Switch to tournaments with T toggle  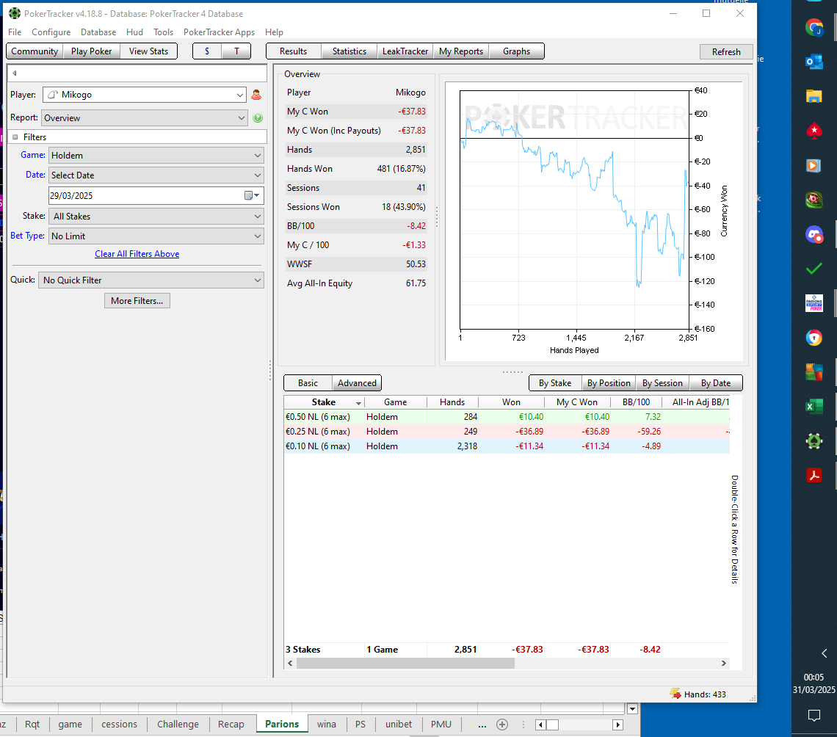(236, 51)
